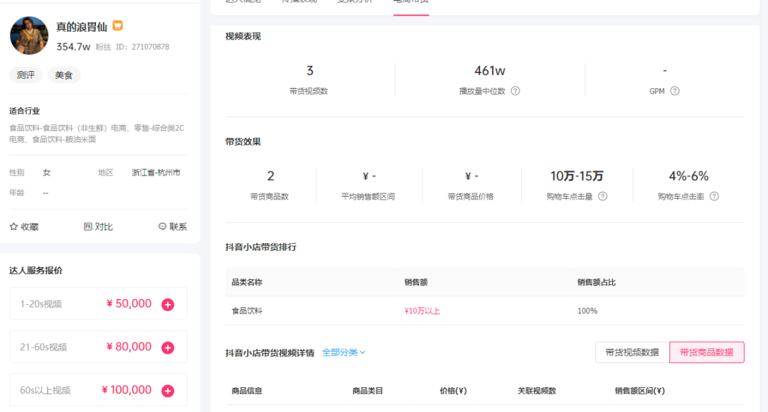Image resolution: width=768 pixels, height=412 pixels.
Task: Click the 100% sales share value
Action: pyautogui.click(x=587, y=310)
